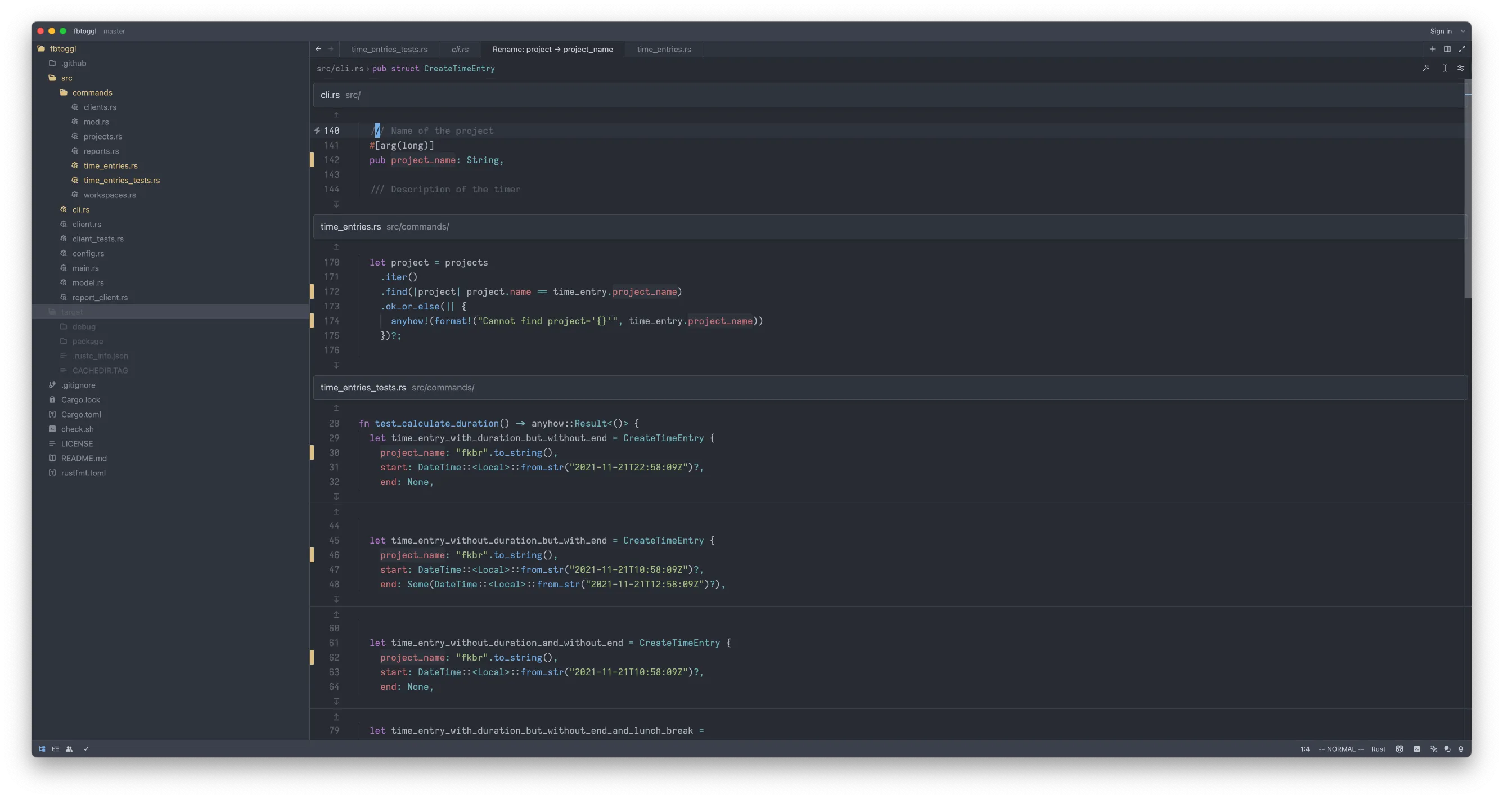Open clients.rs in project tree
The width and height of the screenshot is (1503, 799).
(171, 107)
